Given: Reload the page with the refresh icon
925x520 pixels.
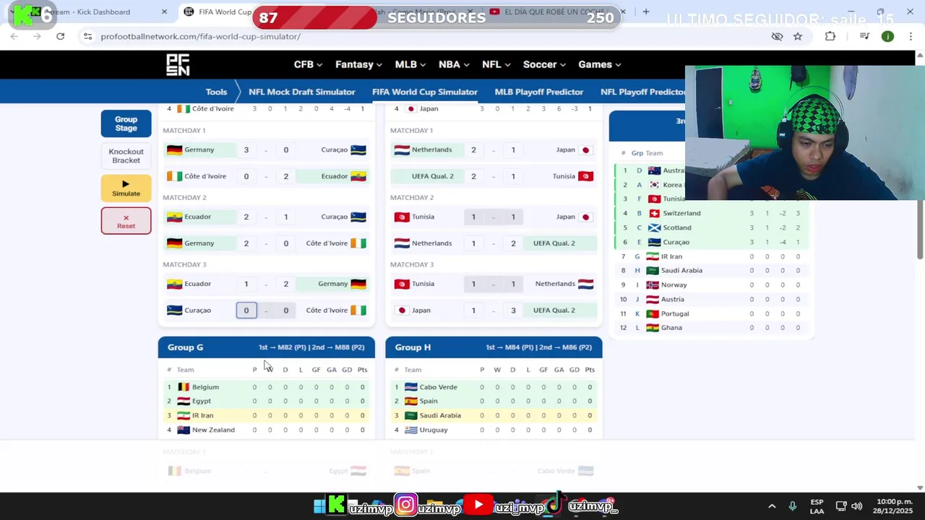Looking at the screenshot, I should click(x=61, y=36).
